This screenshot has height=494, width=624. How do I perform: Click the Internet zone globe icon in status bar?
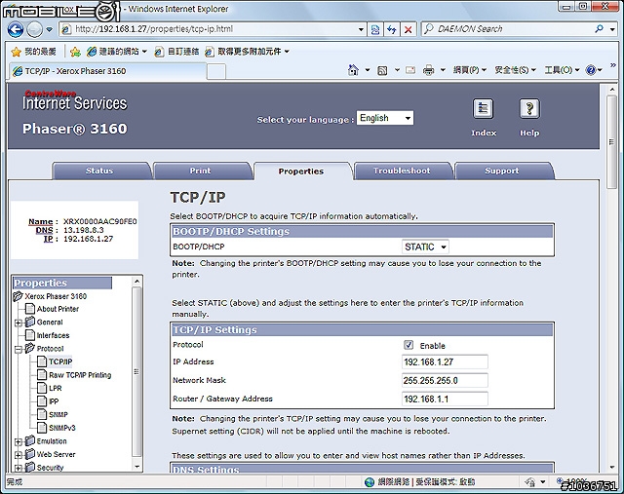(x=370, y=482)
